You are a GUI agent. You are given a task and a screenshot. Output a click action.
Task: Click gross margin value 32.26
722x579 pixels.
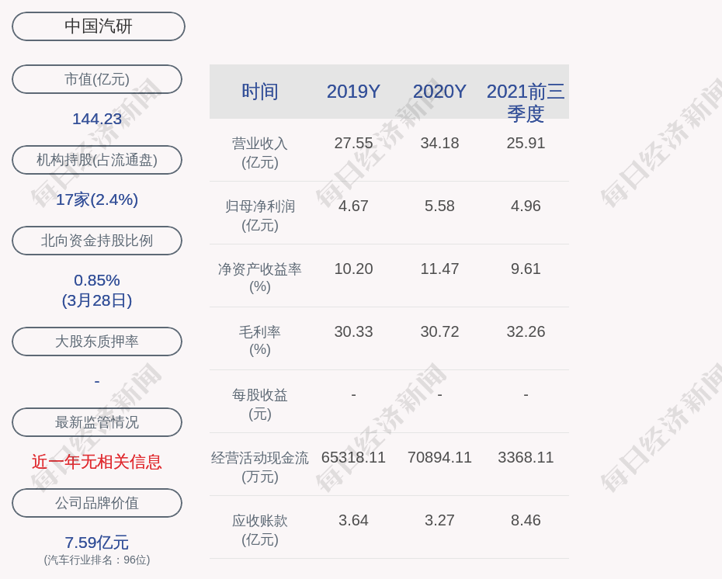click(526, 331)
